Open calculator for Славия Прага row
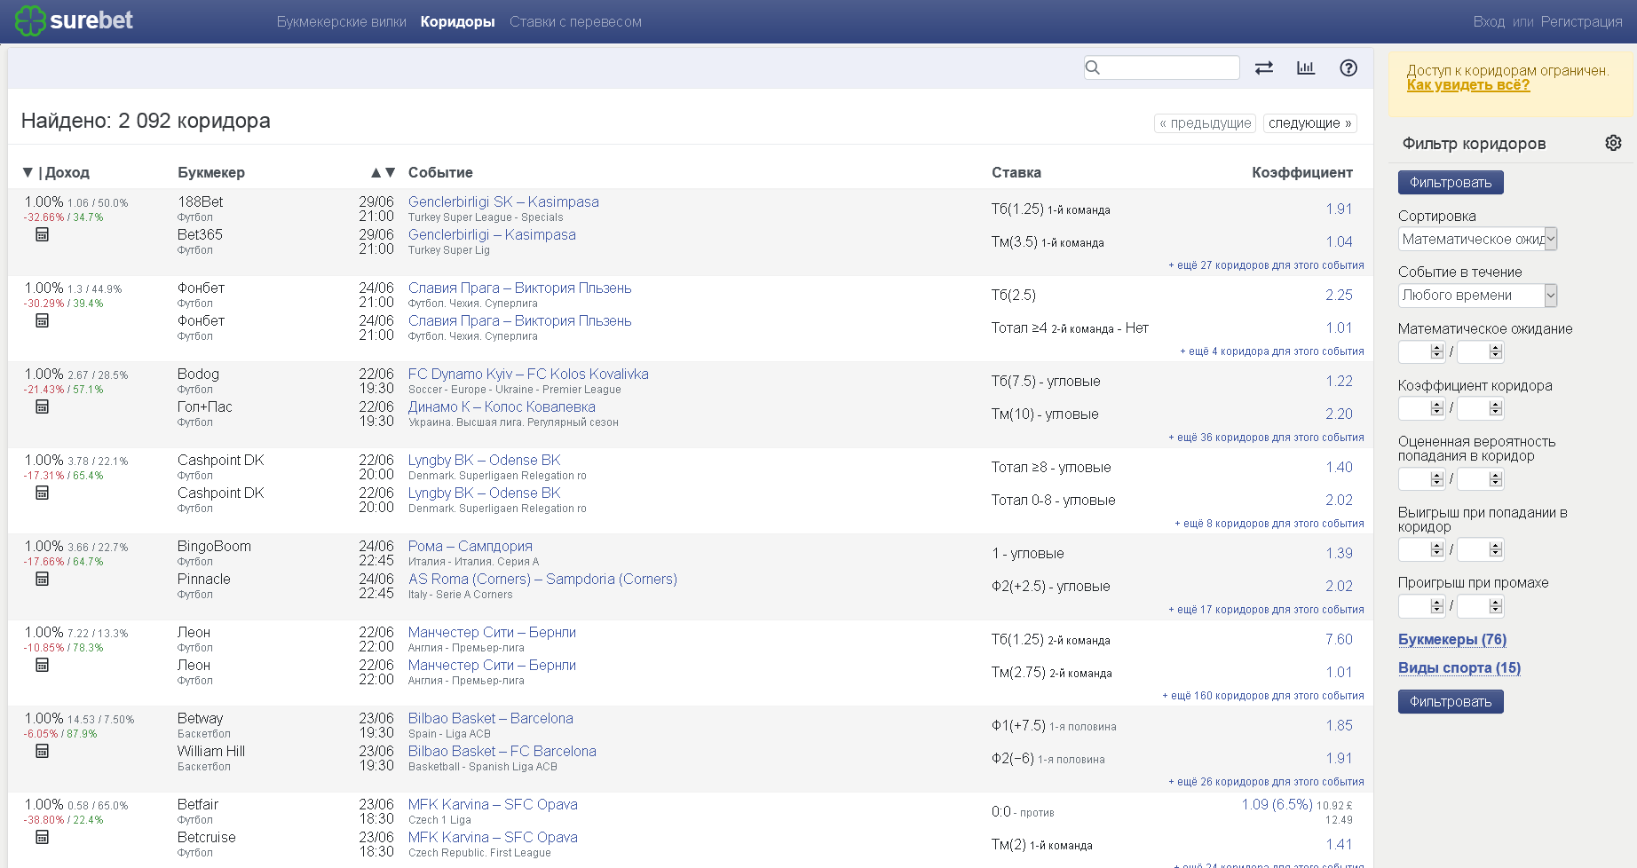 click(42, 320)
